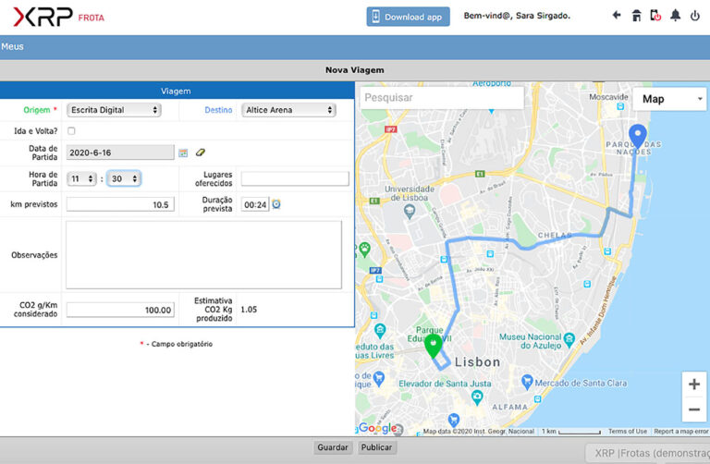Click Report a map error link

click(681, 432)
